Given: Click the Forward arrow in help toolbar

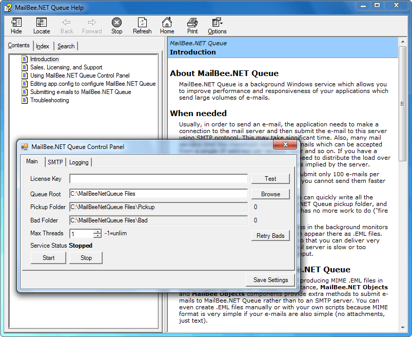Looking at the screenshot, I should pos(92,26).
